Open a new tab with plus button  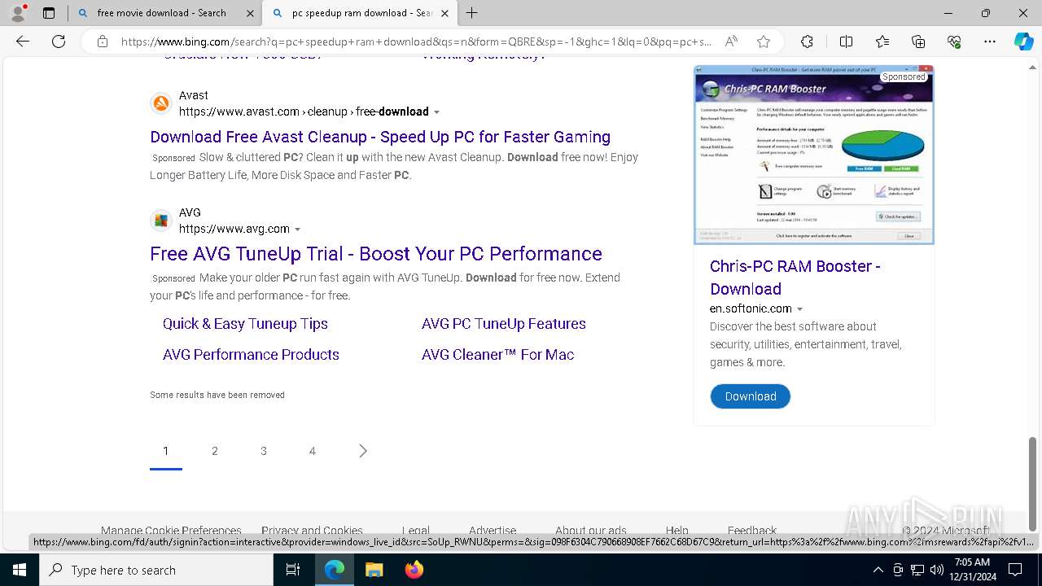pos(472,13)
